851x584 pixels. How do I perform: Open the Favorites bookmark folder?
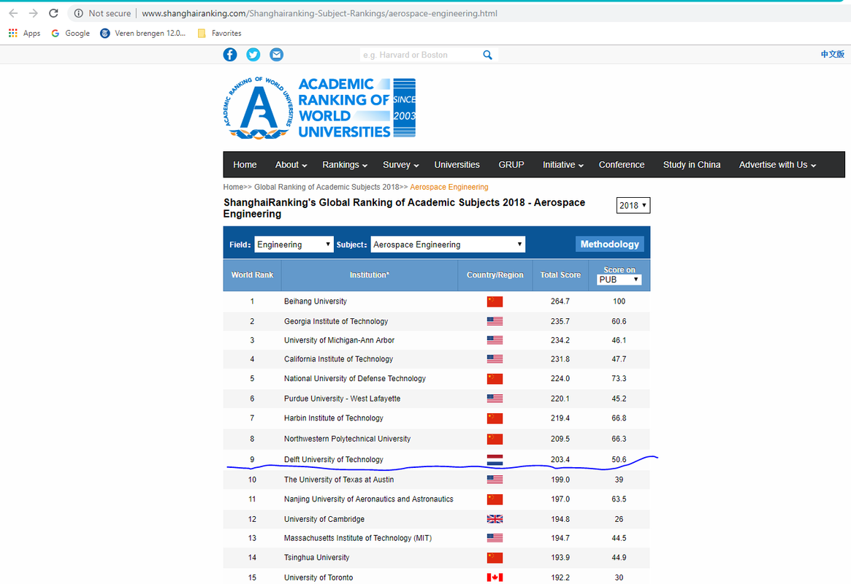tap(219, 33)
